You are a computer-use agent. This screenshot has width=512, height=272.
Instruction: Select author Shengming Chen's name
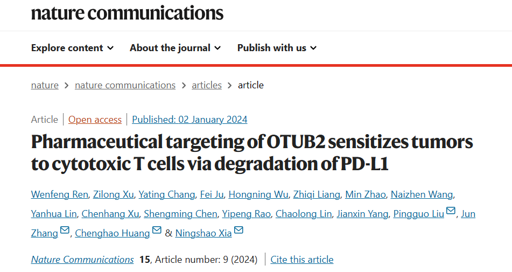180,214
